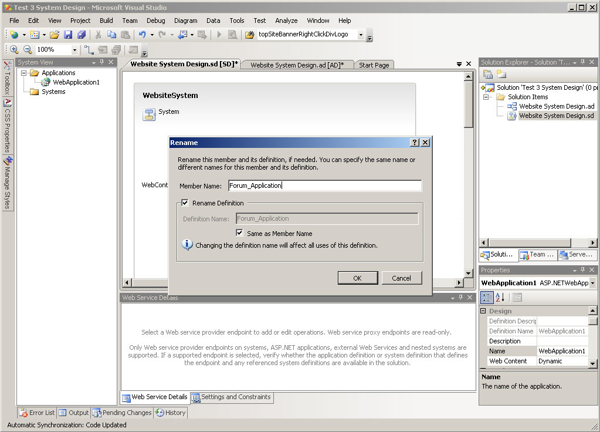The width and height of the screenshot is (600, 432).
Task: Select Website System Design.ad in Solution Explorer
Action: pos(557,106)
